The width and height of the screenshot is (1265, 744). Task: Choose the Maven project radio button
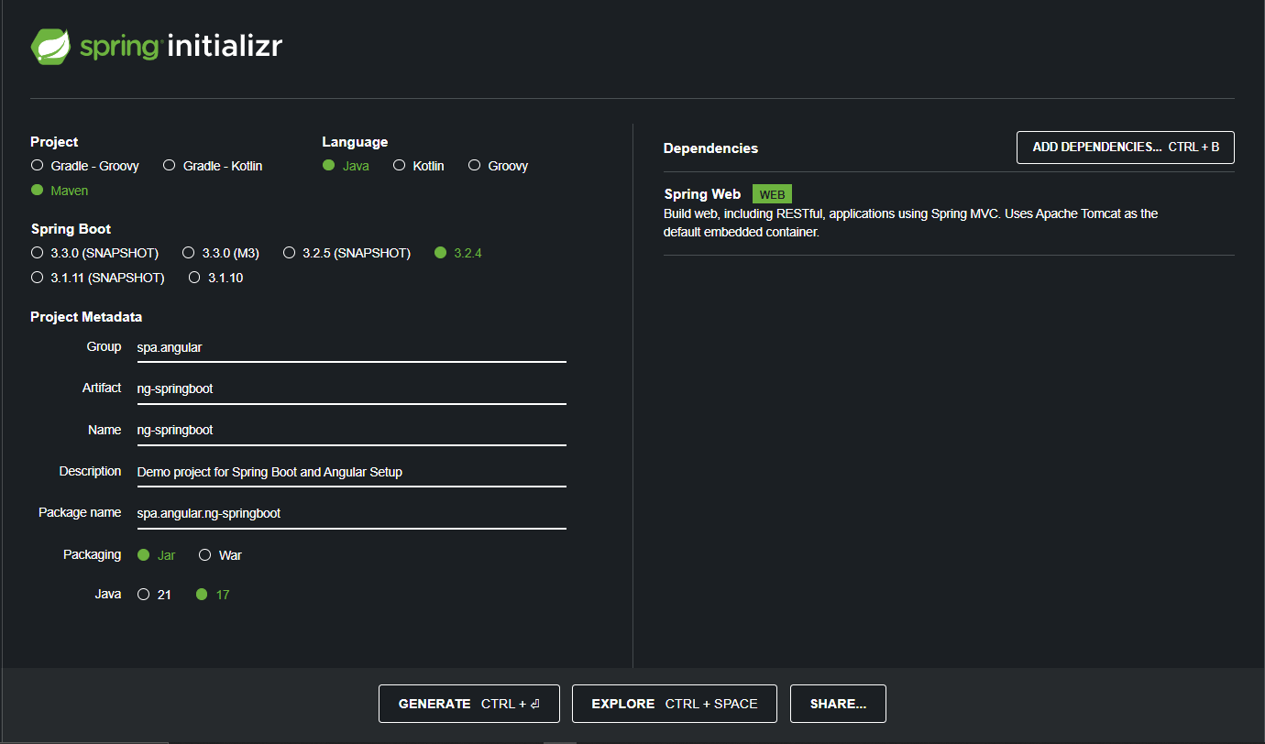tap(38, 191)
